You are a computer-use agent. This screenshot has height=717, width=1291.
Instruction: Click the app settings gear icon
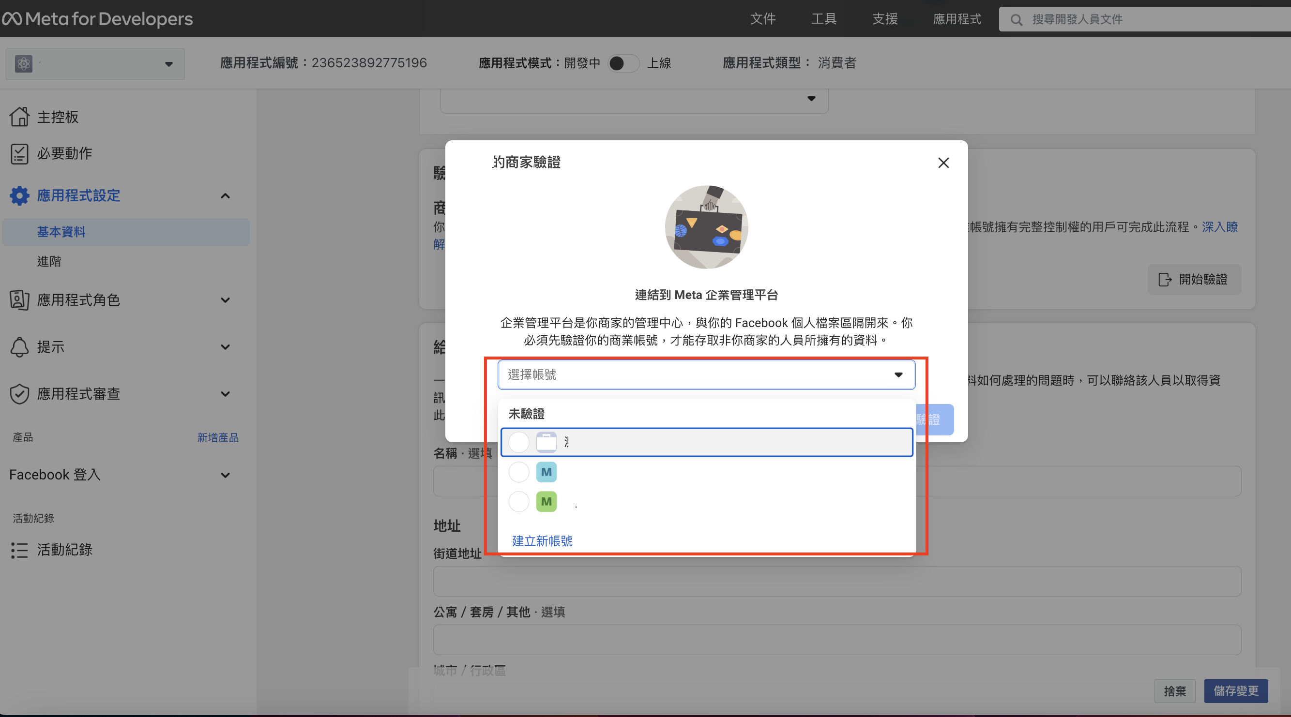pyautogui.click(x=19, y=195)
